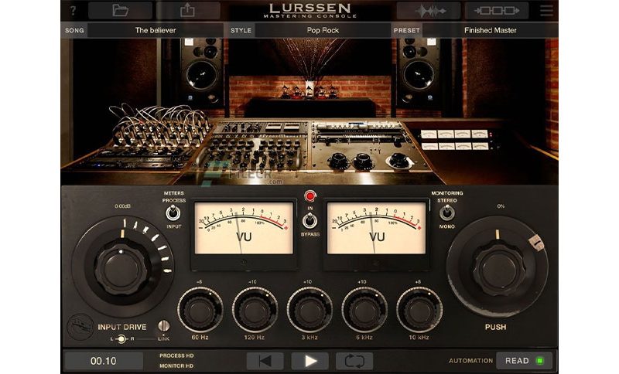This screenshot has width=619, height=374.
Task: Click the PRESET label
Action: [x=406, y=30]
